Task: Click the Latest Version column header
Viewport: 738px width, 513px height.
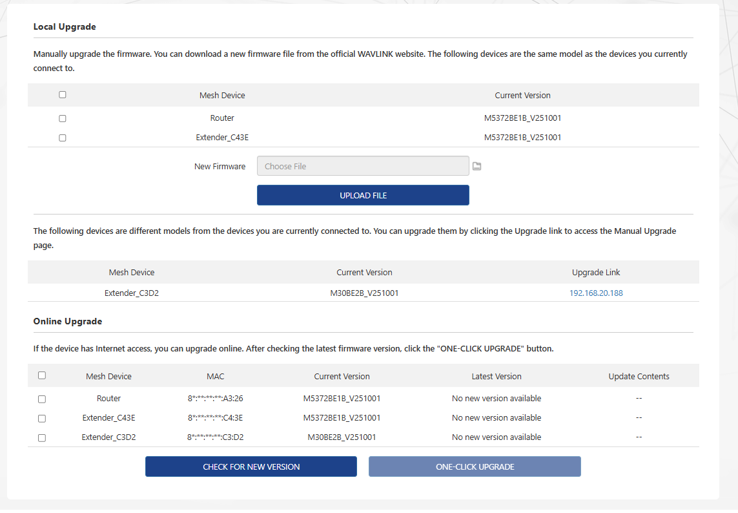Action: click(496, 377)
